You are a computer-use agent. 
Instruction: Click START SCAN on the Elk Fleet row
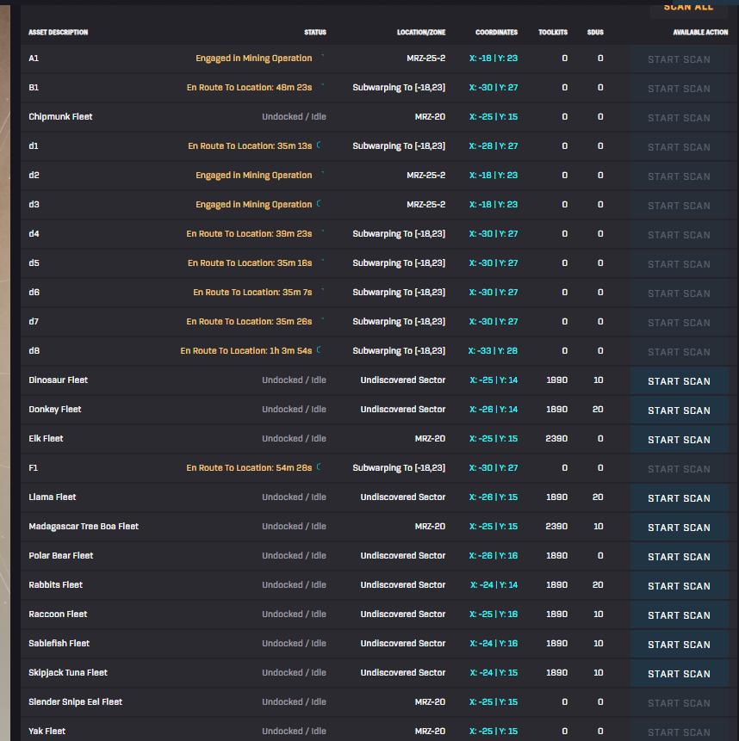[679, 438]
